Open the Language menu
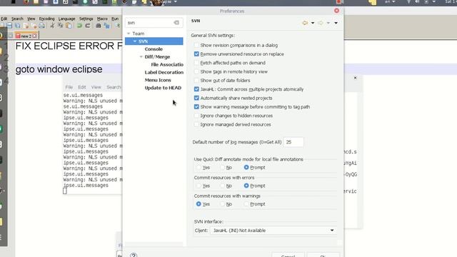 click(x=66, y=19)
